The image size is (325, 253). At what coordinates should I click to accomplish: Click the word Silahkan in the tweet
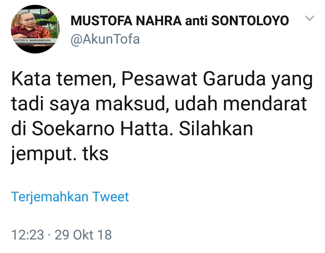[x=216, y=129]
